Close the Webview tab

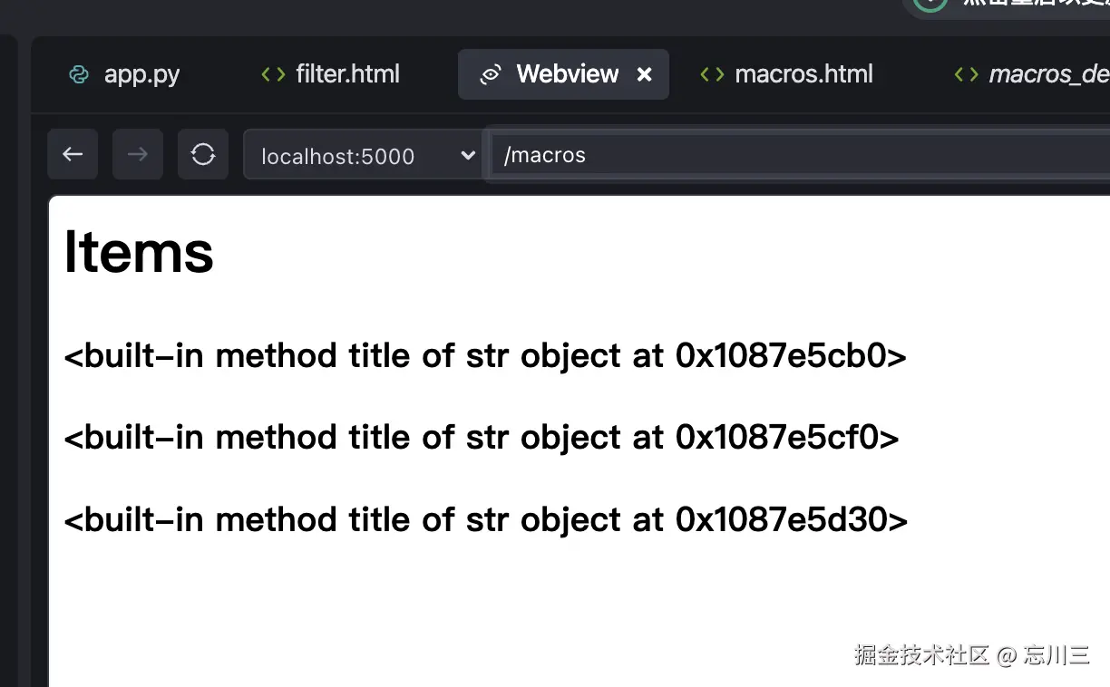point(644,74)
